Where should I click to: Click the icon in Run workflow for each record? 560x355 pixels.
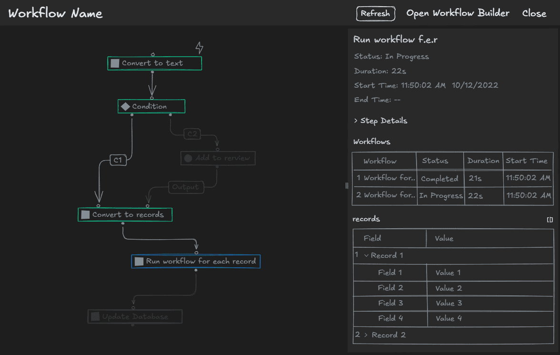pyautogui.click(x=138, y=261)
